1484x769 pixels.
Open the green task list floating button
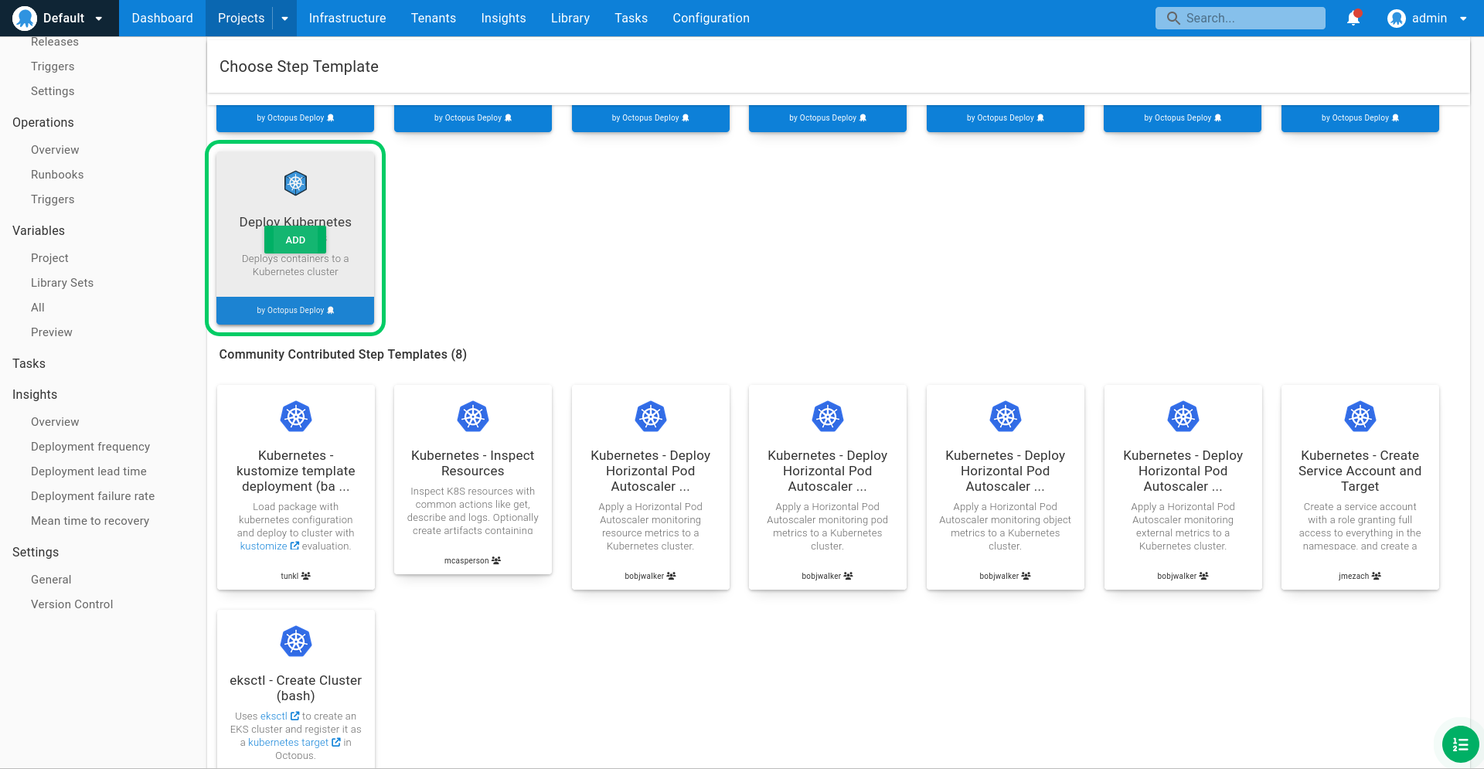pyautogui.click(x=1460, y=744)
